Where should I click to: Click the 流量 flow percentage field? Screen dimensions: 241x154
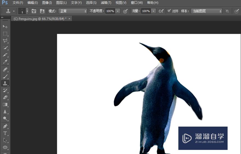coord(146,11)
